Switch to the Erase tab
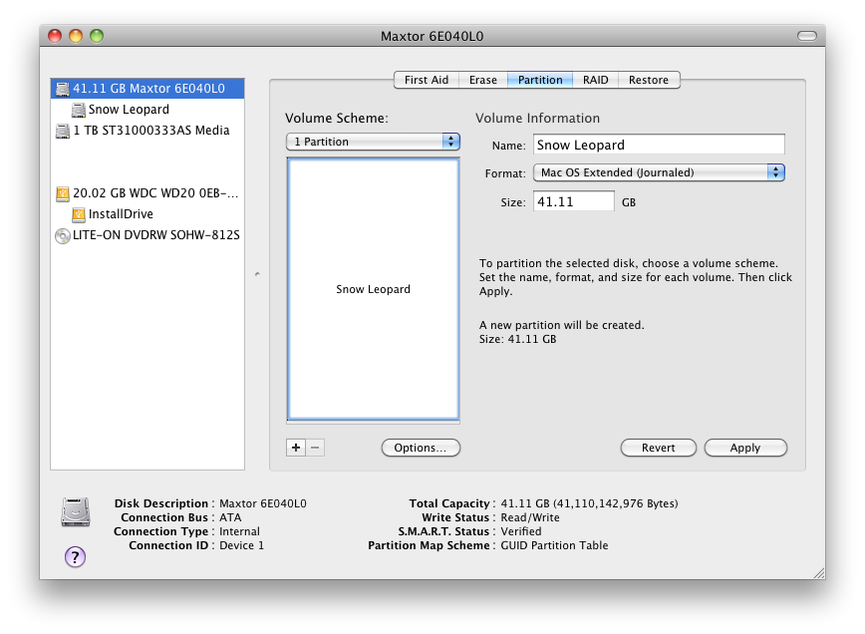 coord(482,80)
